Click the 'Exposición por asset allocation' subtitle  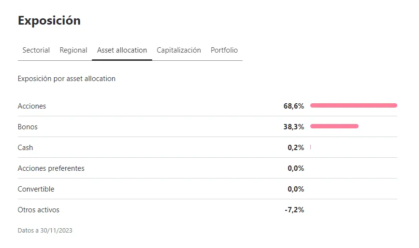click(x=66, y=79)
